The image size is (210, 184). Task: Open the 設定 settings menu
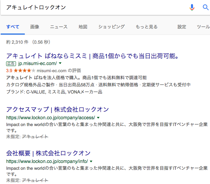coord(182,27)
